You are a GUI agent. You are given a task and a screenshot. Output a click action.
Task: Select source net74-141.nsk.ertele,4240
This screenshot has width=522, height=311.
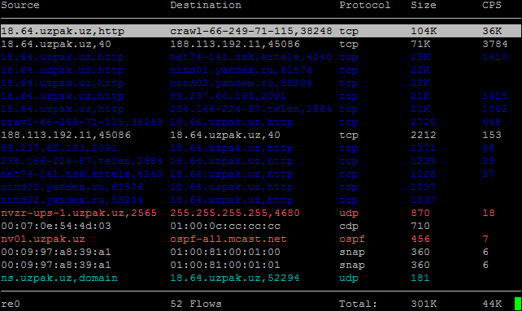82,174
